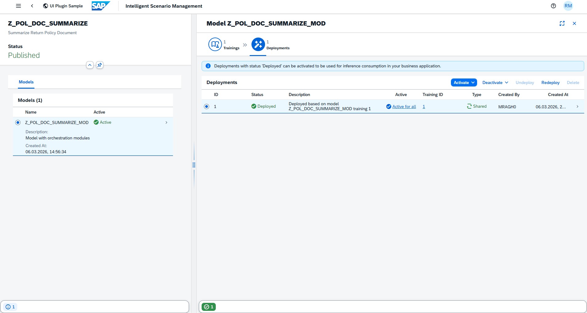
Task: Click the Name column header in Models
Action: point(31,112)
